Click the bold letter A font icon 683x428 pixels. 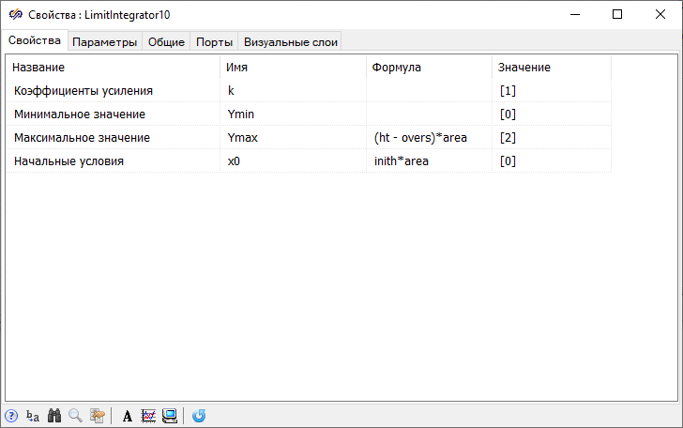coord(128,416)
